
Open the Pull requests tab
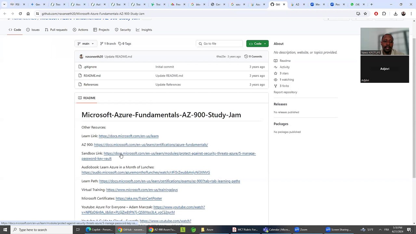click(56, 30)
